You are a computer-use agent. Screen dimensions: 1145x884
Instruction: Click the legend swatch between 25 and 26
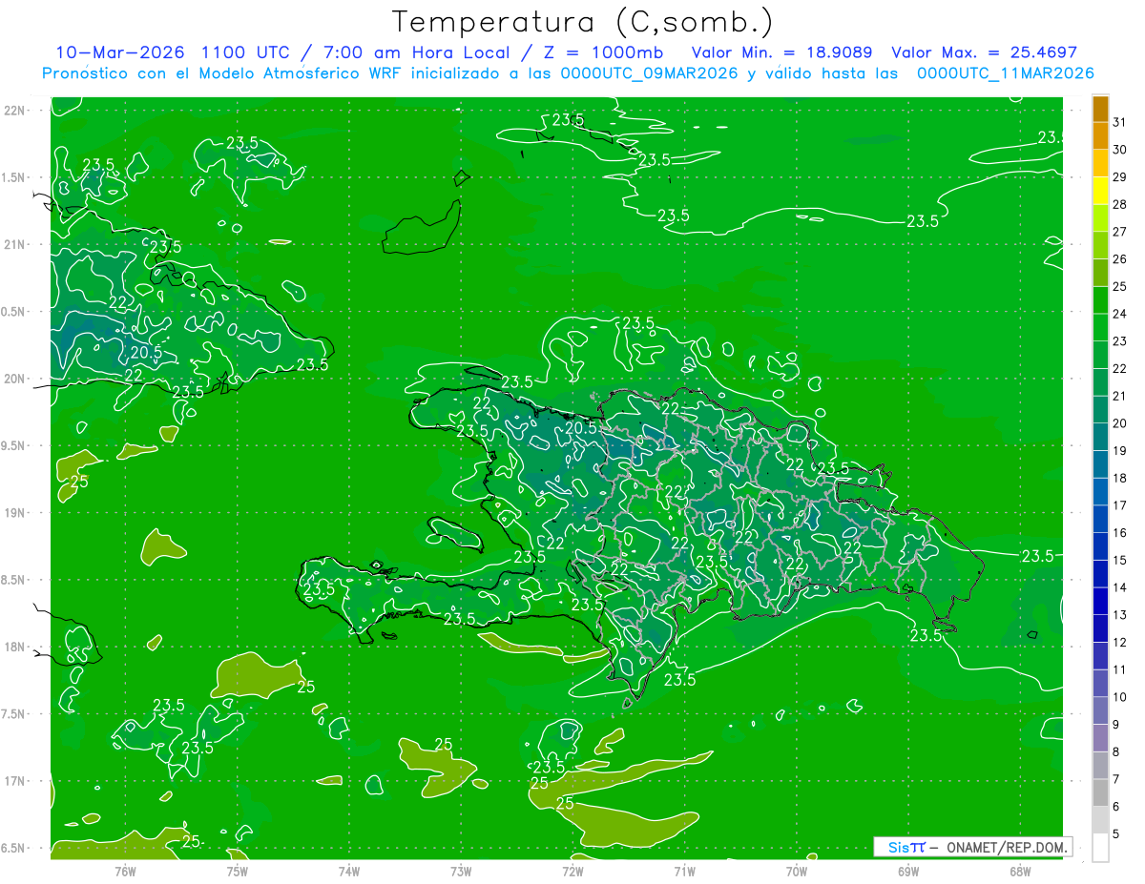click(x=1100, y=274)
